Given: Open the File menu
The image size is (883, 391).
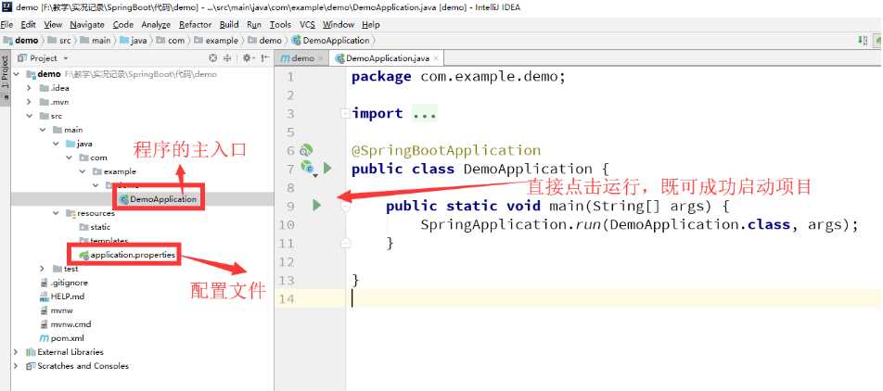Looking at the screenshot, I should pyautogui.click(x=6, y=25).
